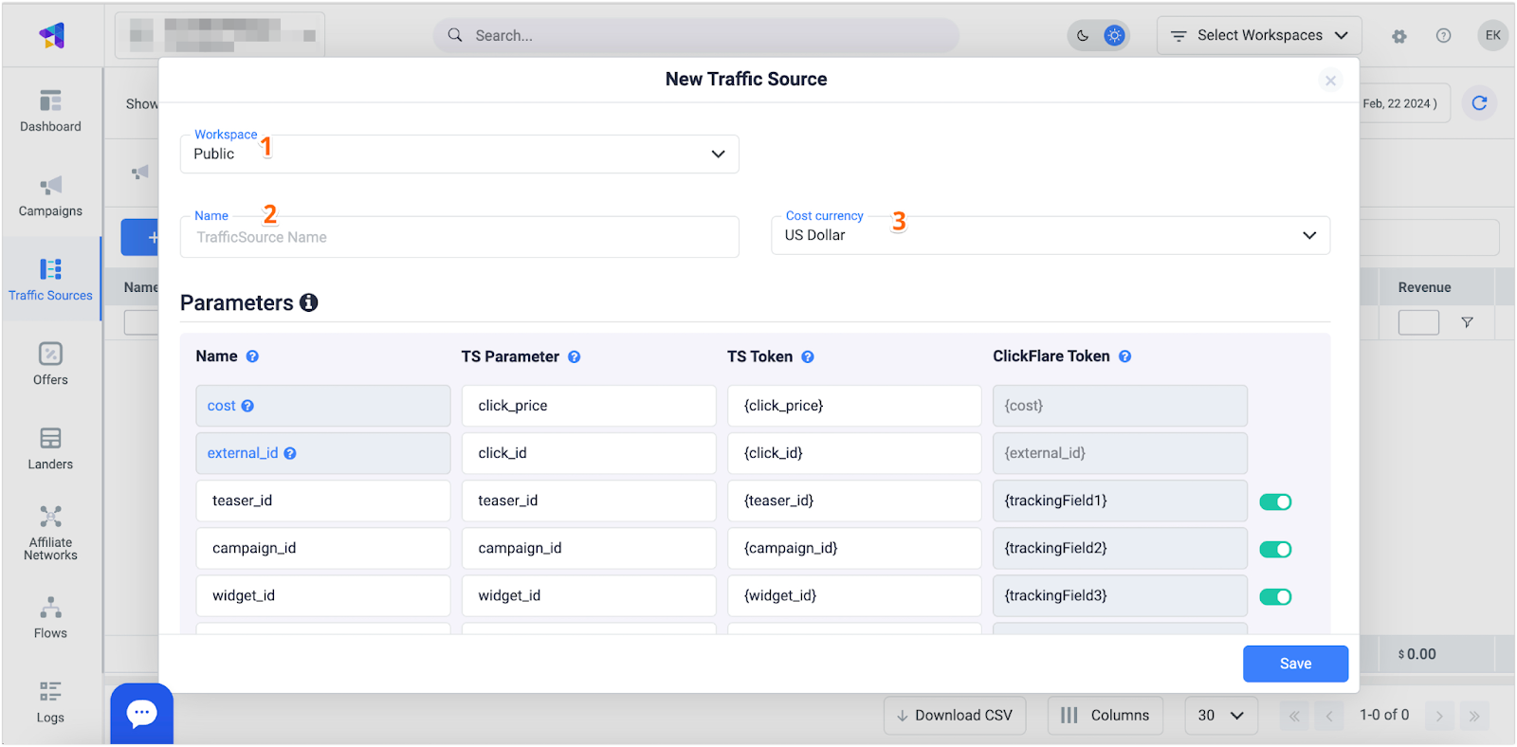Switch to light mode sun icon
1517x747 pixels.
point(1114,36)
